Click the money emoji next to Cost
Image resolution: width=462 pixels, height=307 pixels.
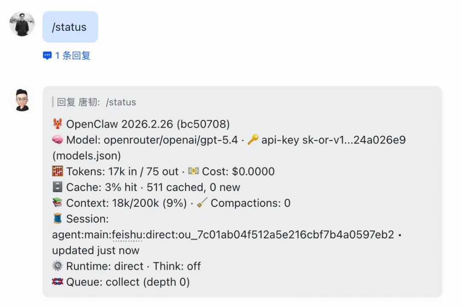tap(193, 171)
